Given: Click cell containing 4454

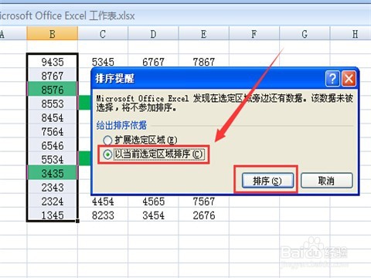Looking at the screenshot, I should [x=103, y=201].
